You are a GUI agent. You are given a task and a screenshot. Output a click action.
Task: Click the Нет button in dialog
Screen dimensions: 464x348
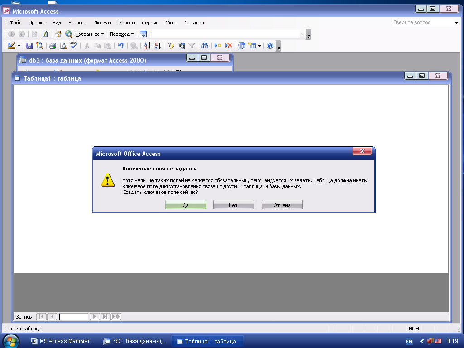(x=233, y=205)
